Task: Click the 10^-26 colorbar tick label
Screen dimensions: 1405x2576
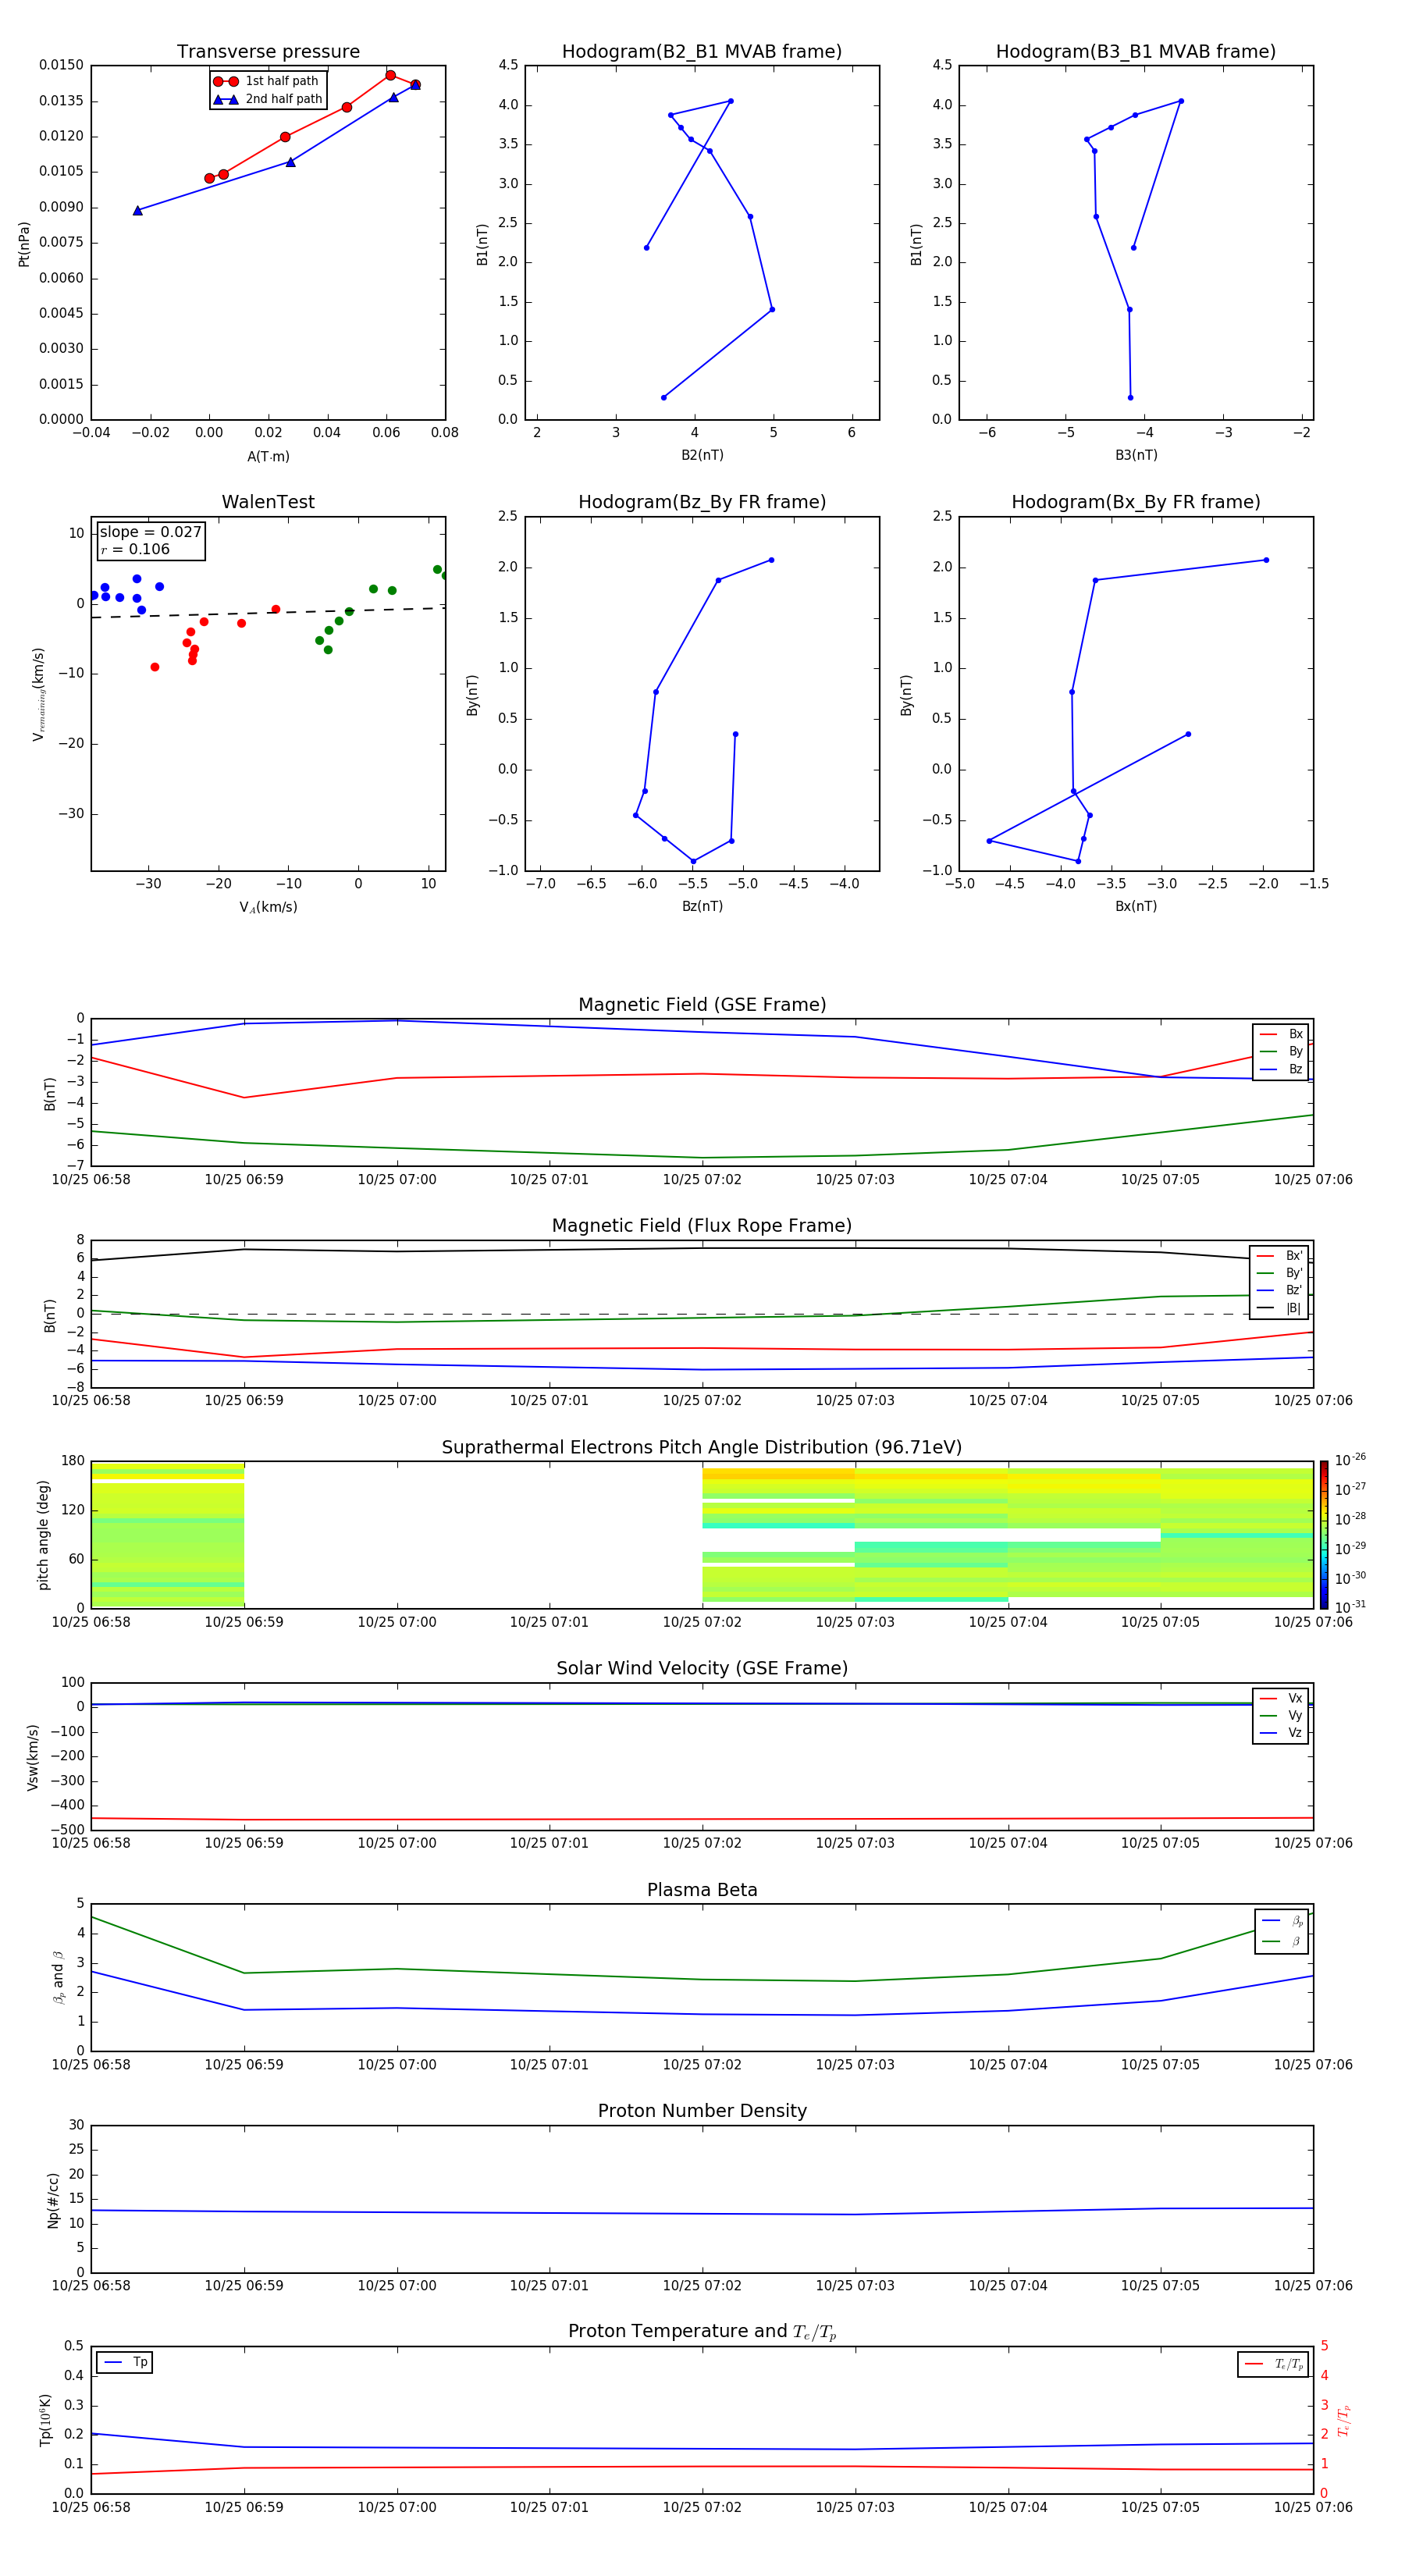Action: coord(1350,1460)
